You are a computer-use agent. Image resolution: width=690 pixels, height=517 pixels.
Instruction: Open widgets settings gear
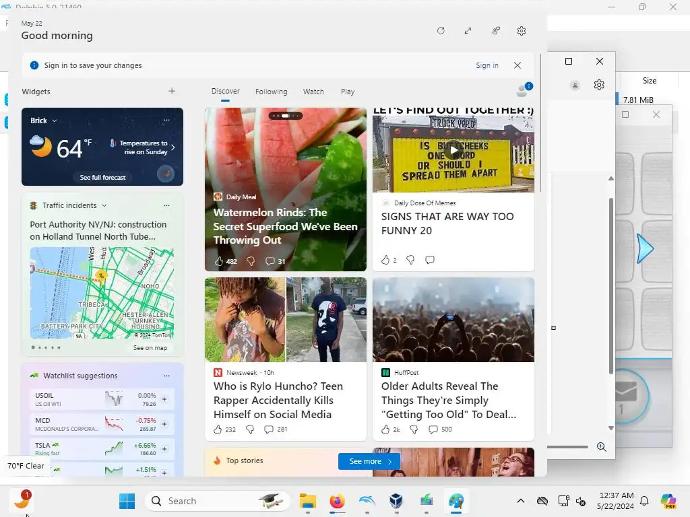522,31
